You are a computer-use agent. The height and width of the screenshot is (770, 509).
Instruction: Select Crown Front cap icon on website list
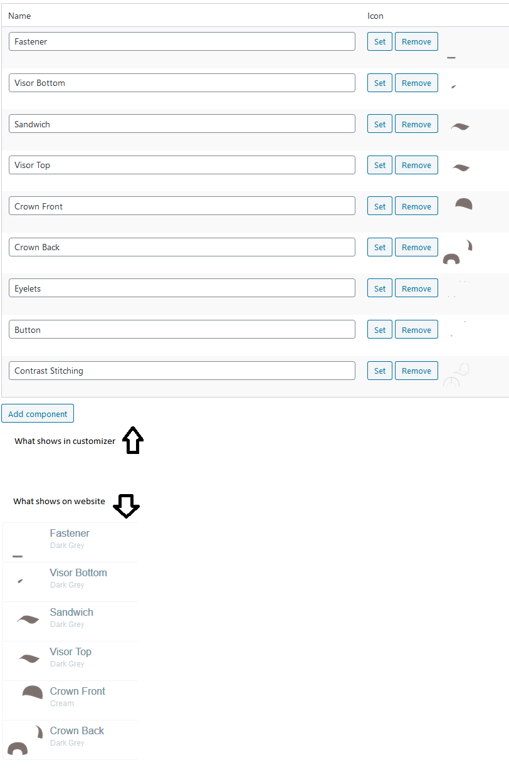pyautogui.click(x=33, y=692)
